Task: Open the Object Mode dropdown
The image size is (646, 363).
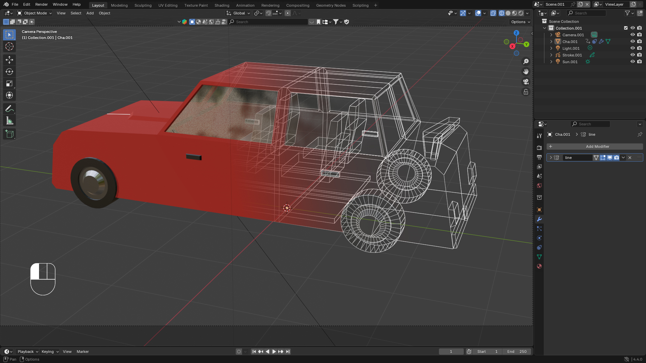Action: [x=35, y=13]
